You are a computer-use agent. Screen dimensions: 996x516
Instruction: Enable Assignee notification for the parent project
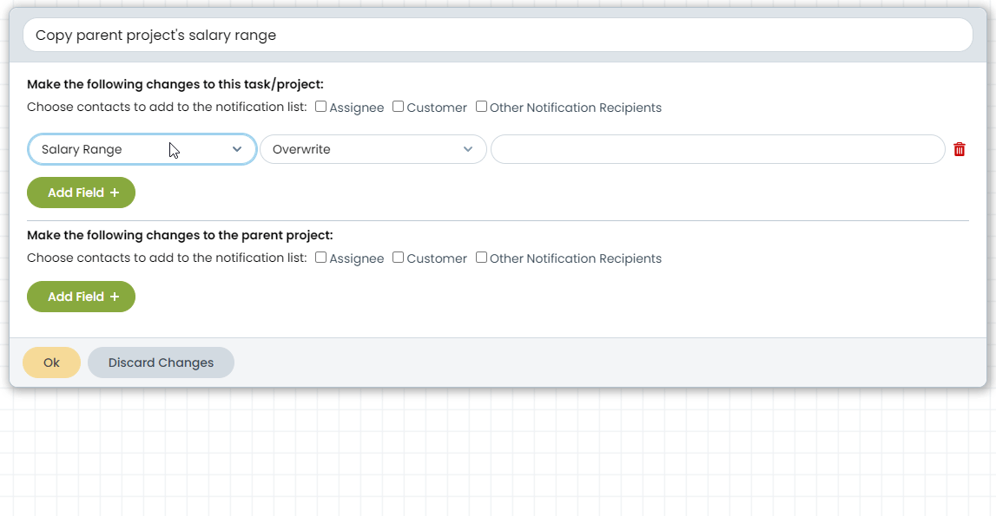pyautogui.click(x=320, y=258)
